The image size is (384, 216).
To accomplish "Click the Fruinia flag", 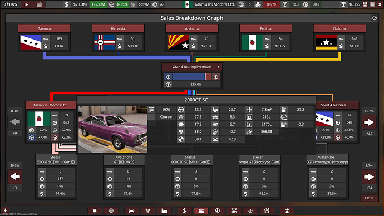I will click(253, 42).
